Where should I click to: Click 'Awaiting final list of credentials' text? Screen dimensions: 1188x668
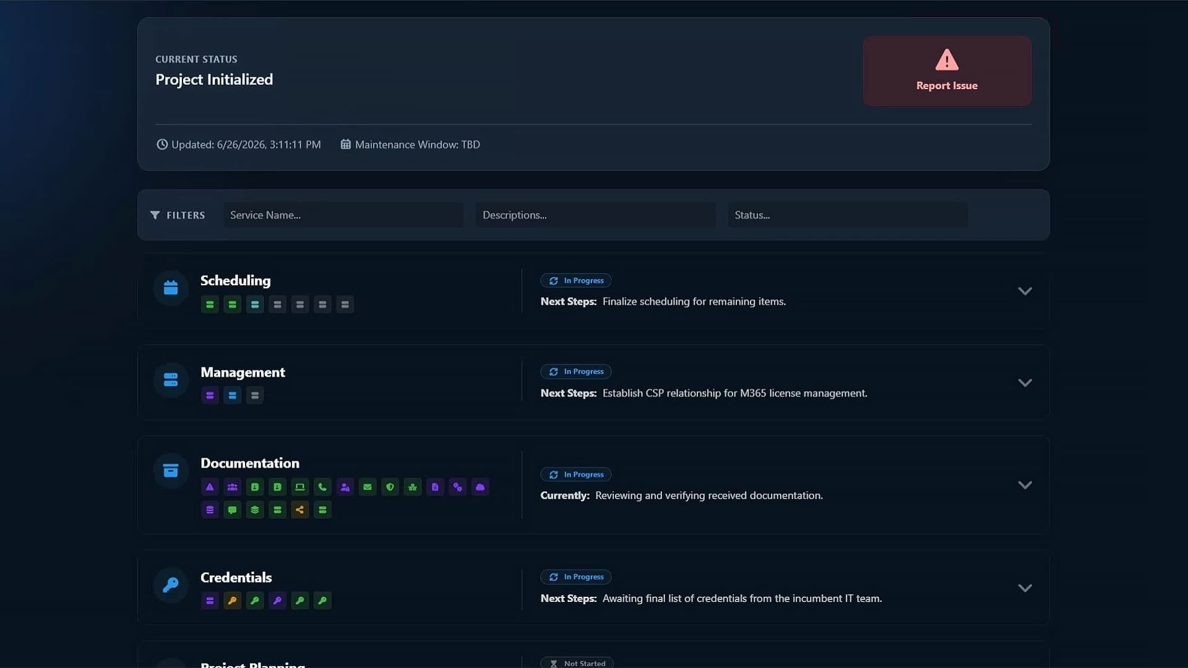point(742,599)
